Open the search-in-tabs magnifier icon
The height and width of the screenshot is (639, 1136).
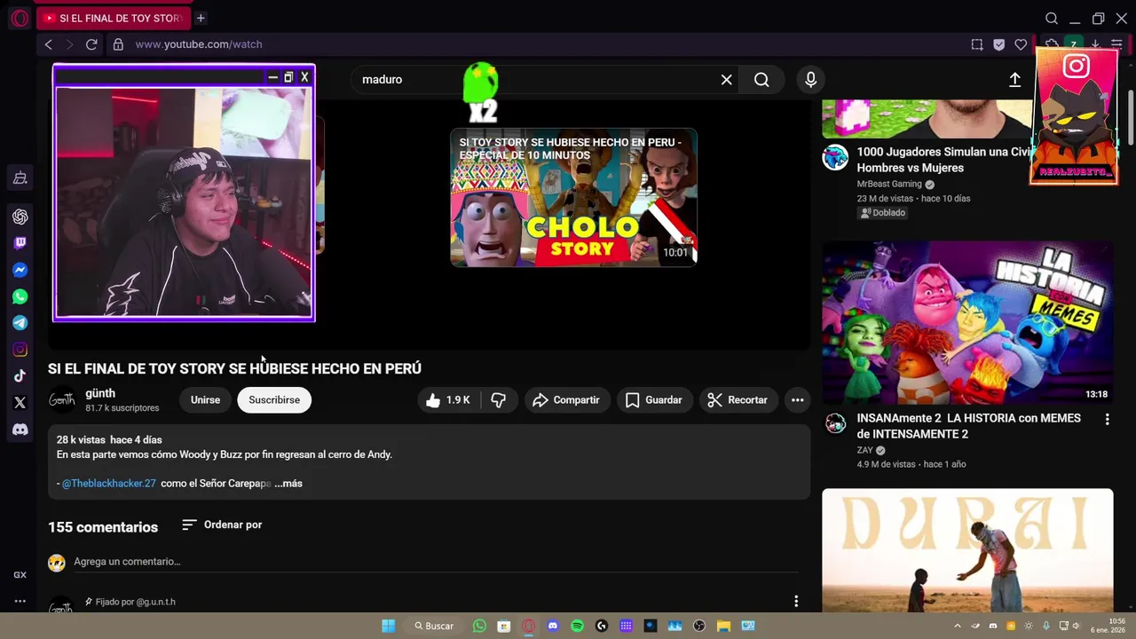[x=1052, y=19]
